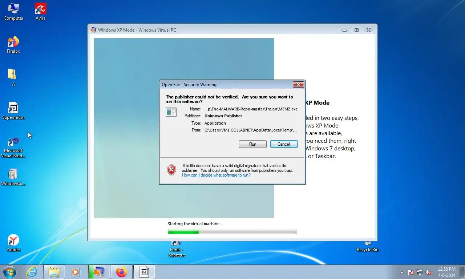Open the Action Center flag tray icon
Viewport: 465px width, 279px height.
[411, 272]
